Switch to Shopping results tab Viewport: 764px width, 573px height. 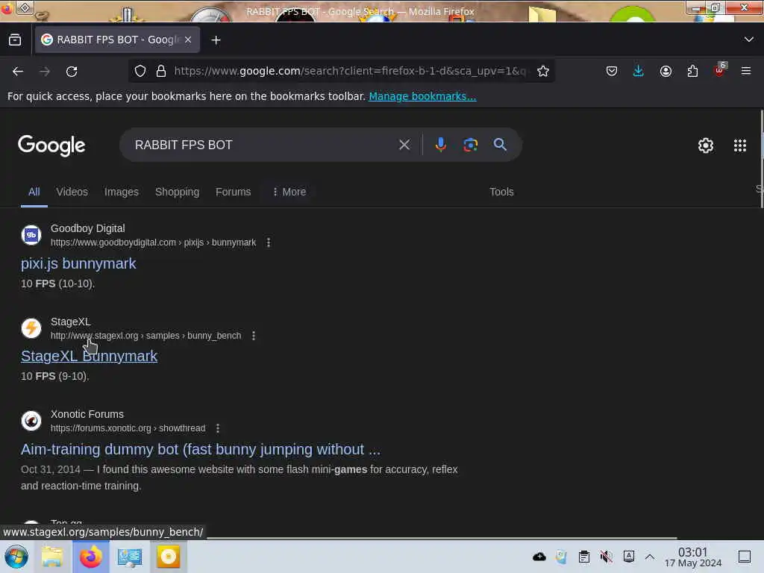177,192
